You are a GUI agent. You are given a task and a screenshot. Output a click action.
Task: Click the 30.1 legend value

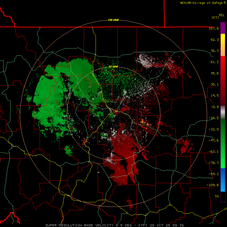215,84
